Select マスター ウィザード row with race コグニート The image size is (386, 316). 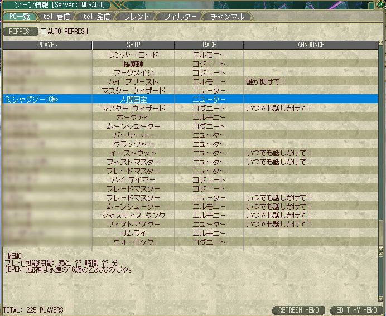click(x=191, y=108)
